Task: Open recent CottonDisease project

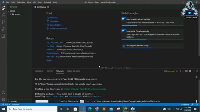Action: pos(52,53)
